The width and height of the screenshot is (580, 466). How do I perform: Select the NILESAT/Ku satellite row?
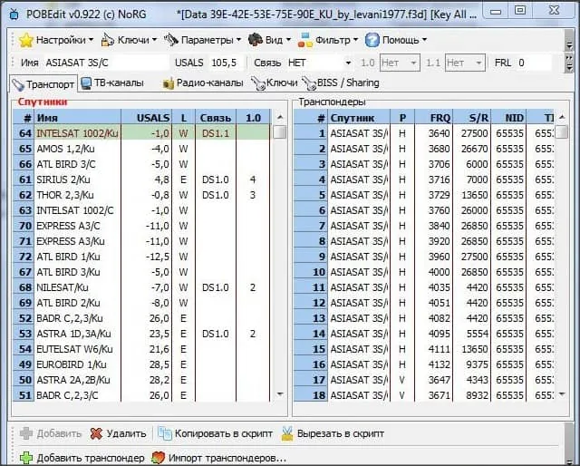[x=141, y=287]
